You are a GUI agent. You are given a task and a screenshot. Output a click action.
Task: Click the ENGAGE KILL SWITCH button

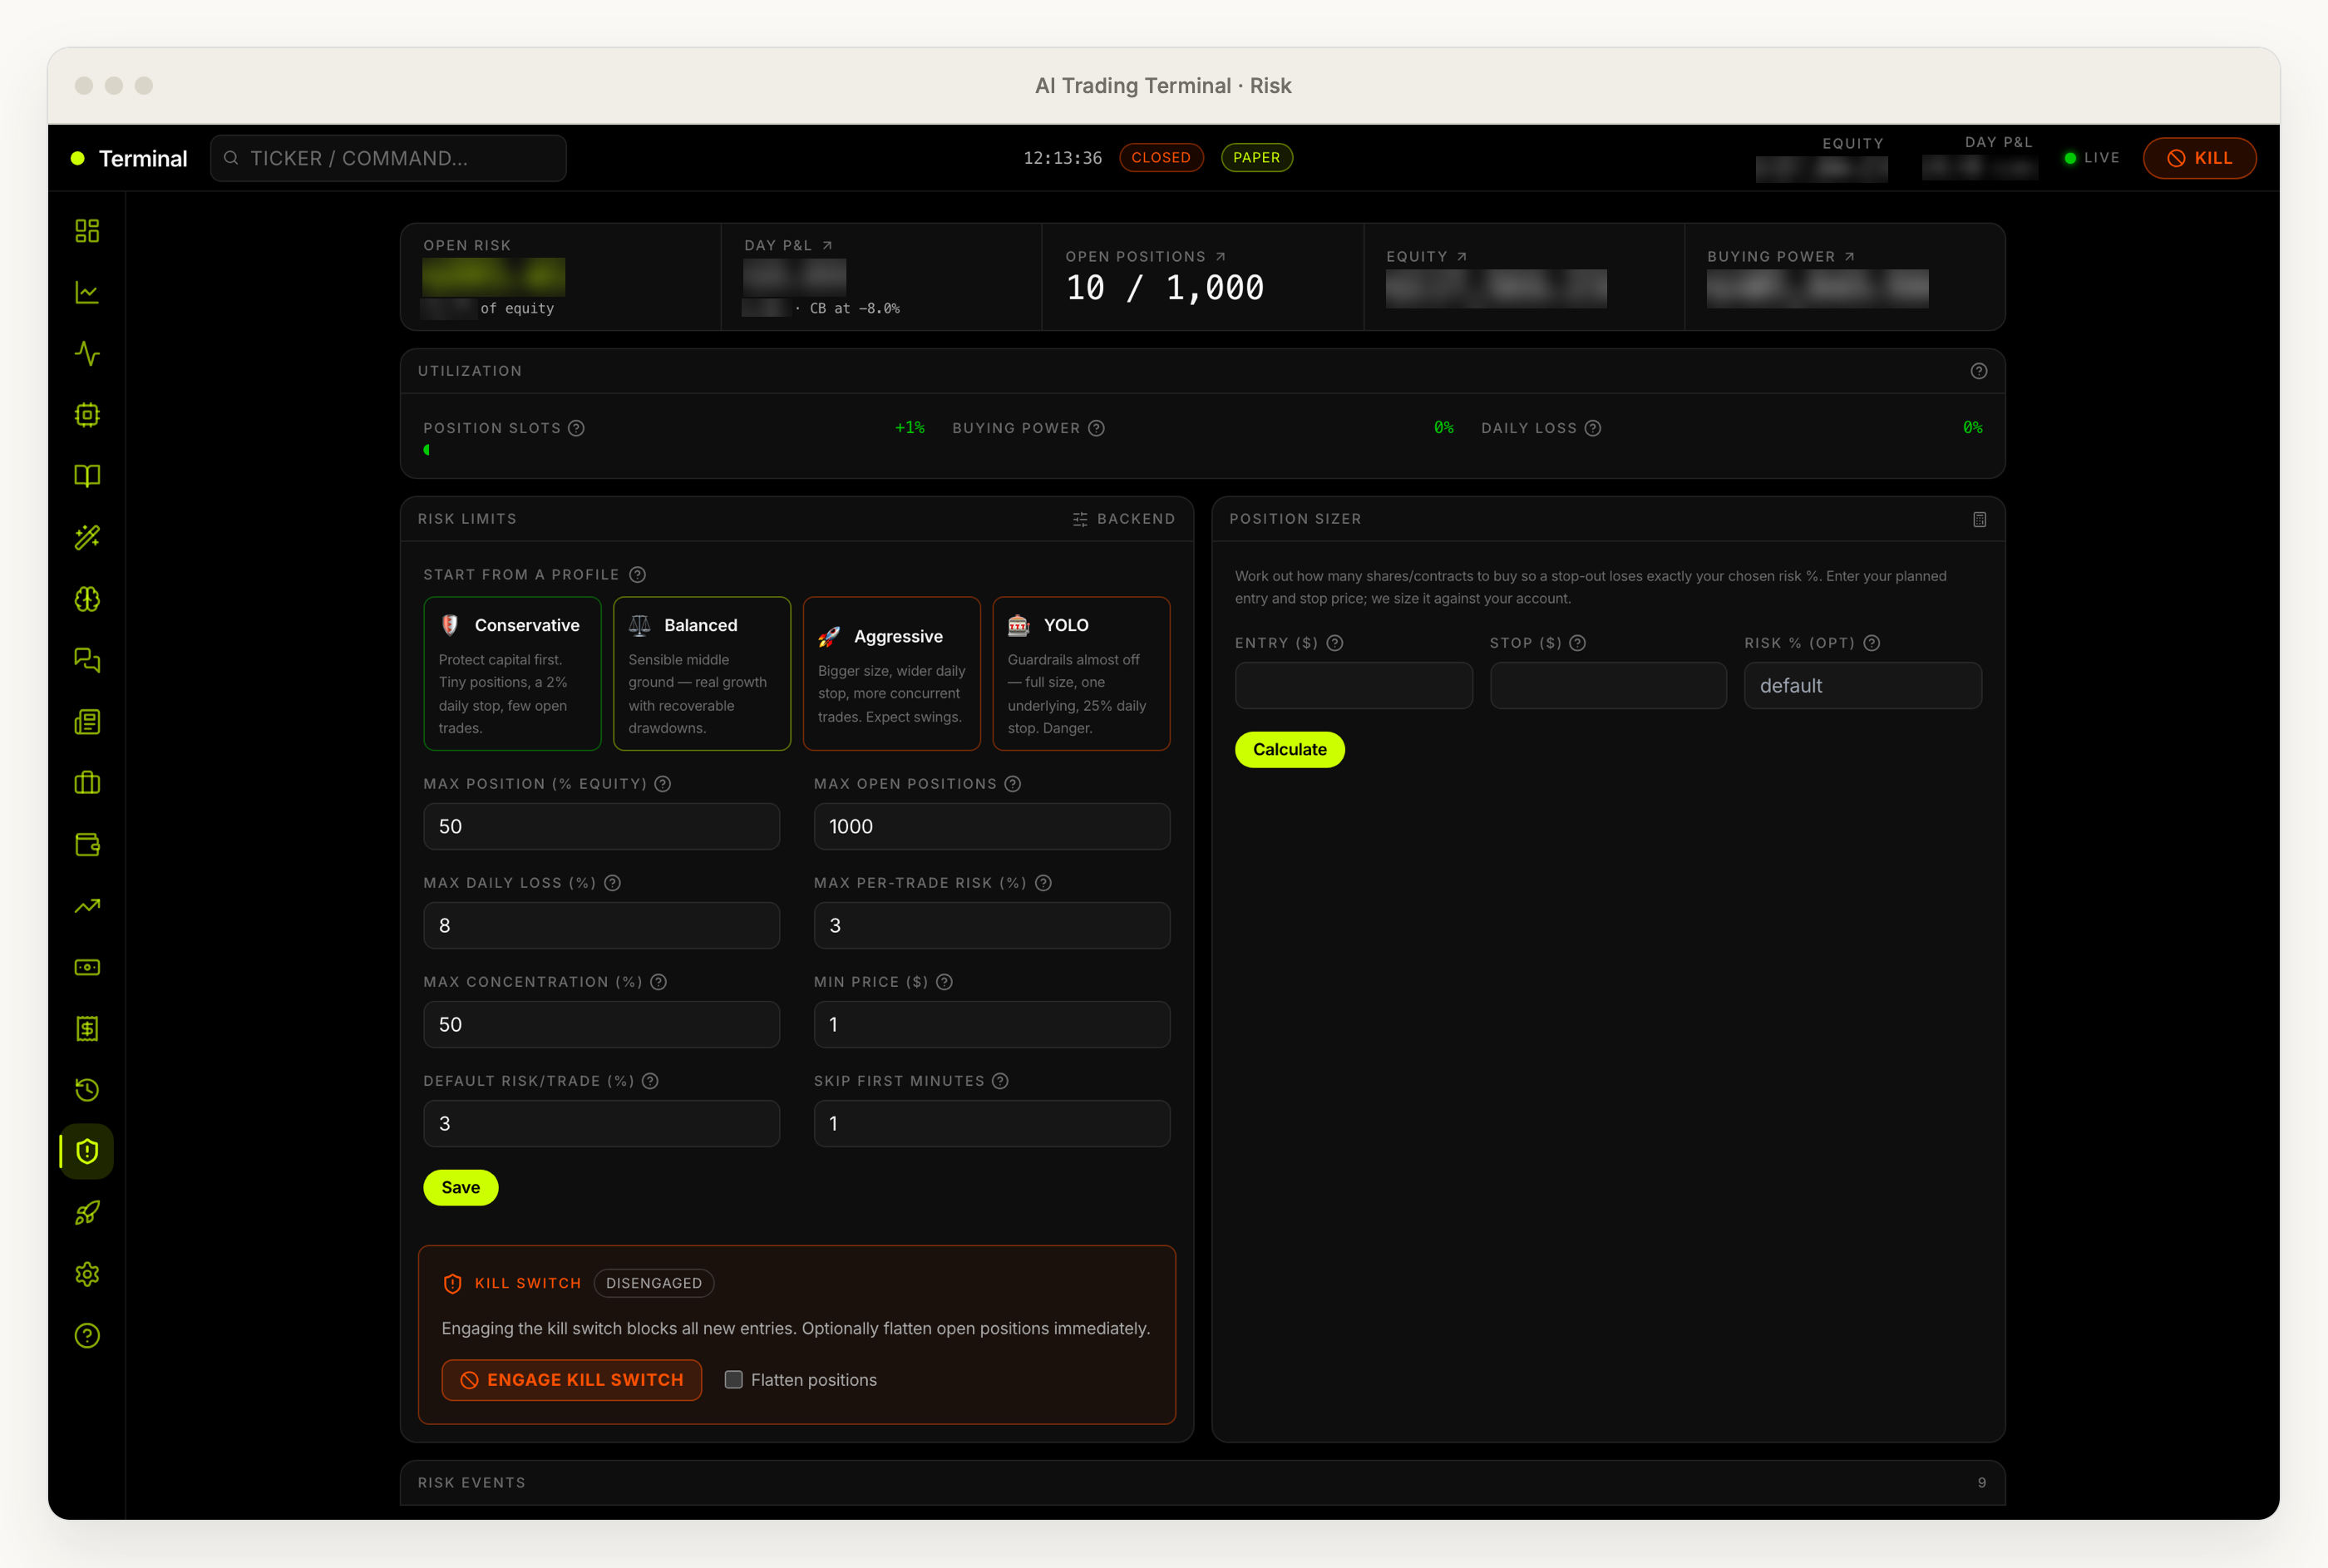pos(571,1380)
